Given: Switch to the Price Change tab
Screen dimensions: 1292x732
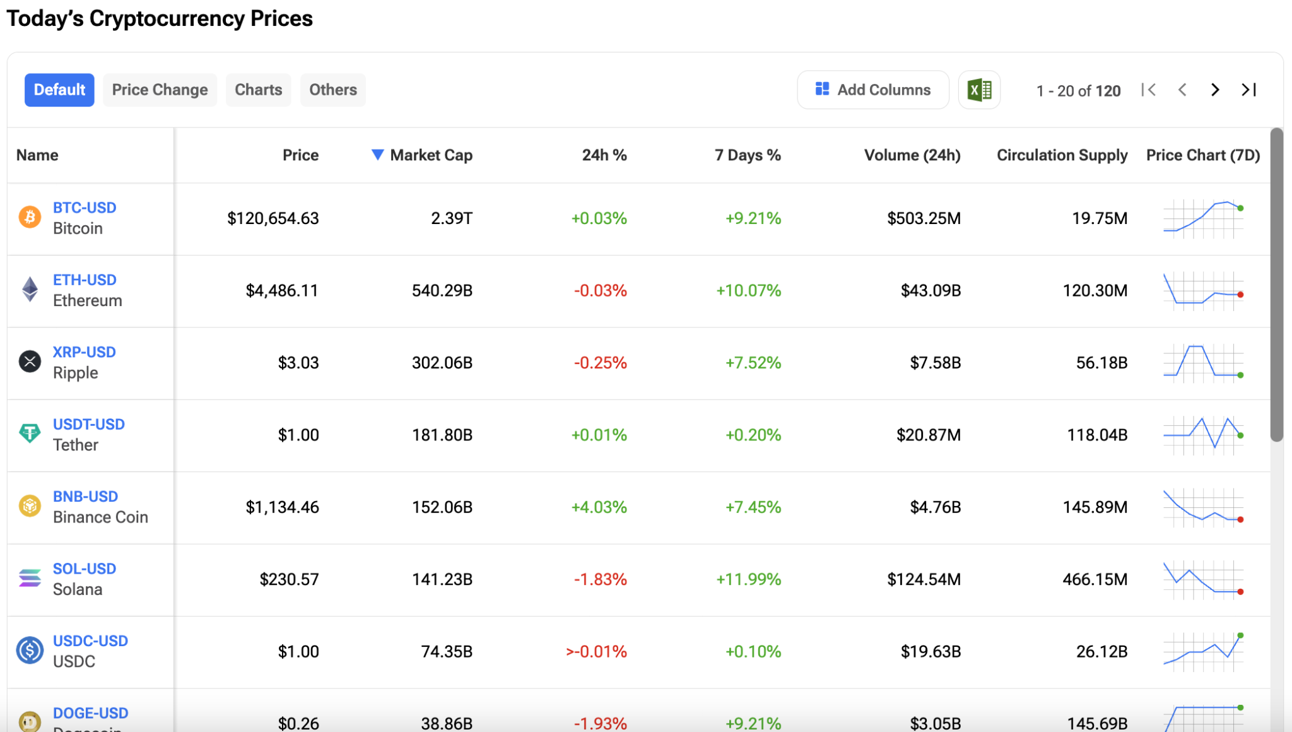Looking at the screenshot, I should tap(160, 90).
